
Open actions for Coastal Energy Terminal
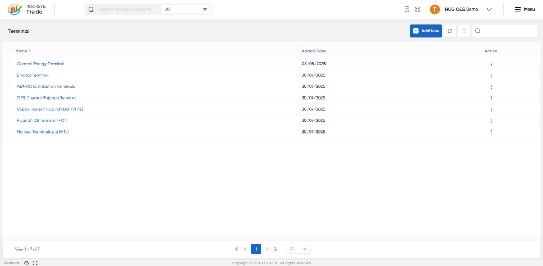point(491,64)
